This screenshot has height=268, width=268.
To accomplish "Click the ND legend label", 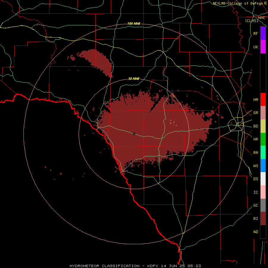I will [255, 232].
